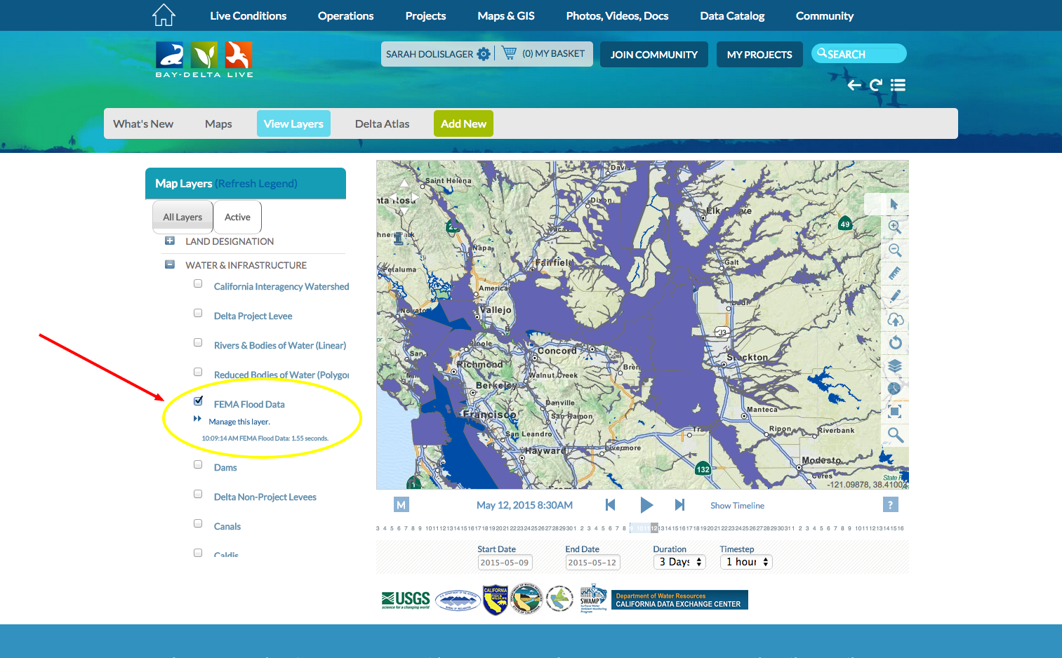Open the timeline help question mark

point(890,504)
